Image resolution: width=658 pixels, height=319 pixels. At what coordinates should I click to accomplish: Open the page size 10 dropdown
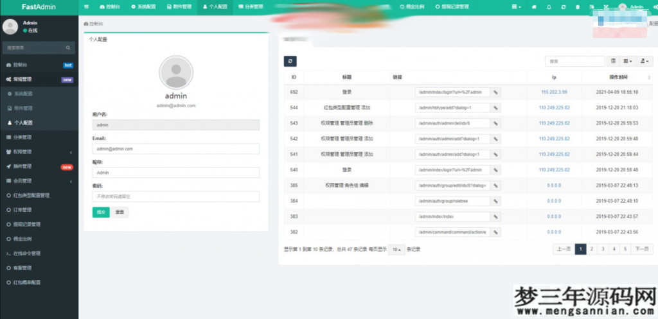point(396,250)
